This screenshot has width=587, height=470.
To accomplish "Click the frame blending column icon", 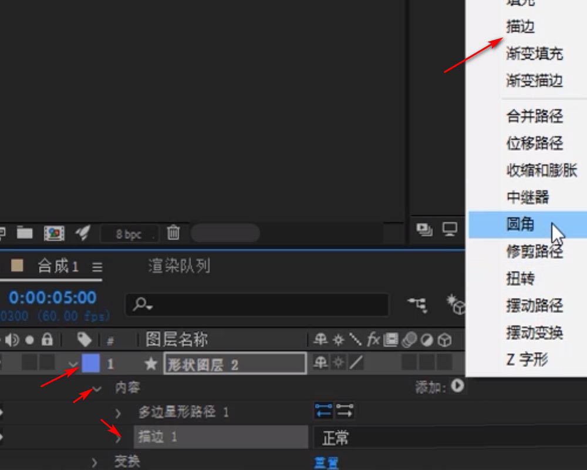I will coord(390,340).
